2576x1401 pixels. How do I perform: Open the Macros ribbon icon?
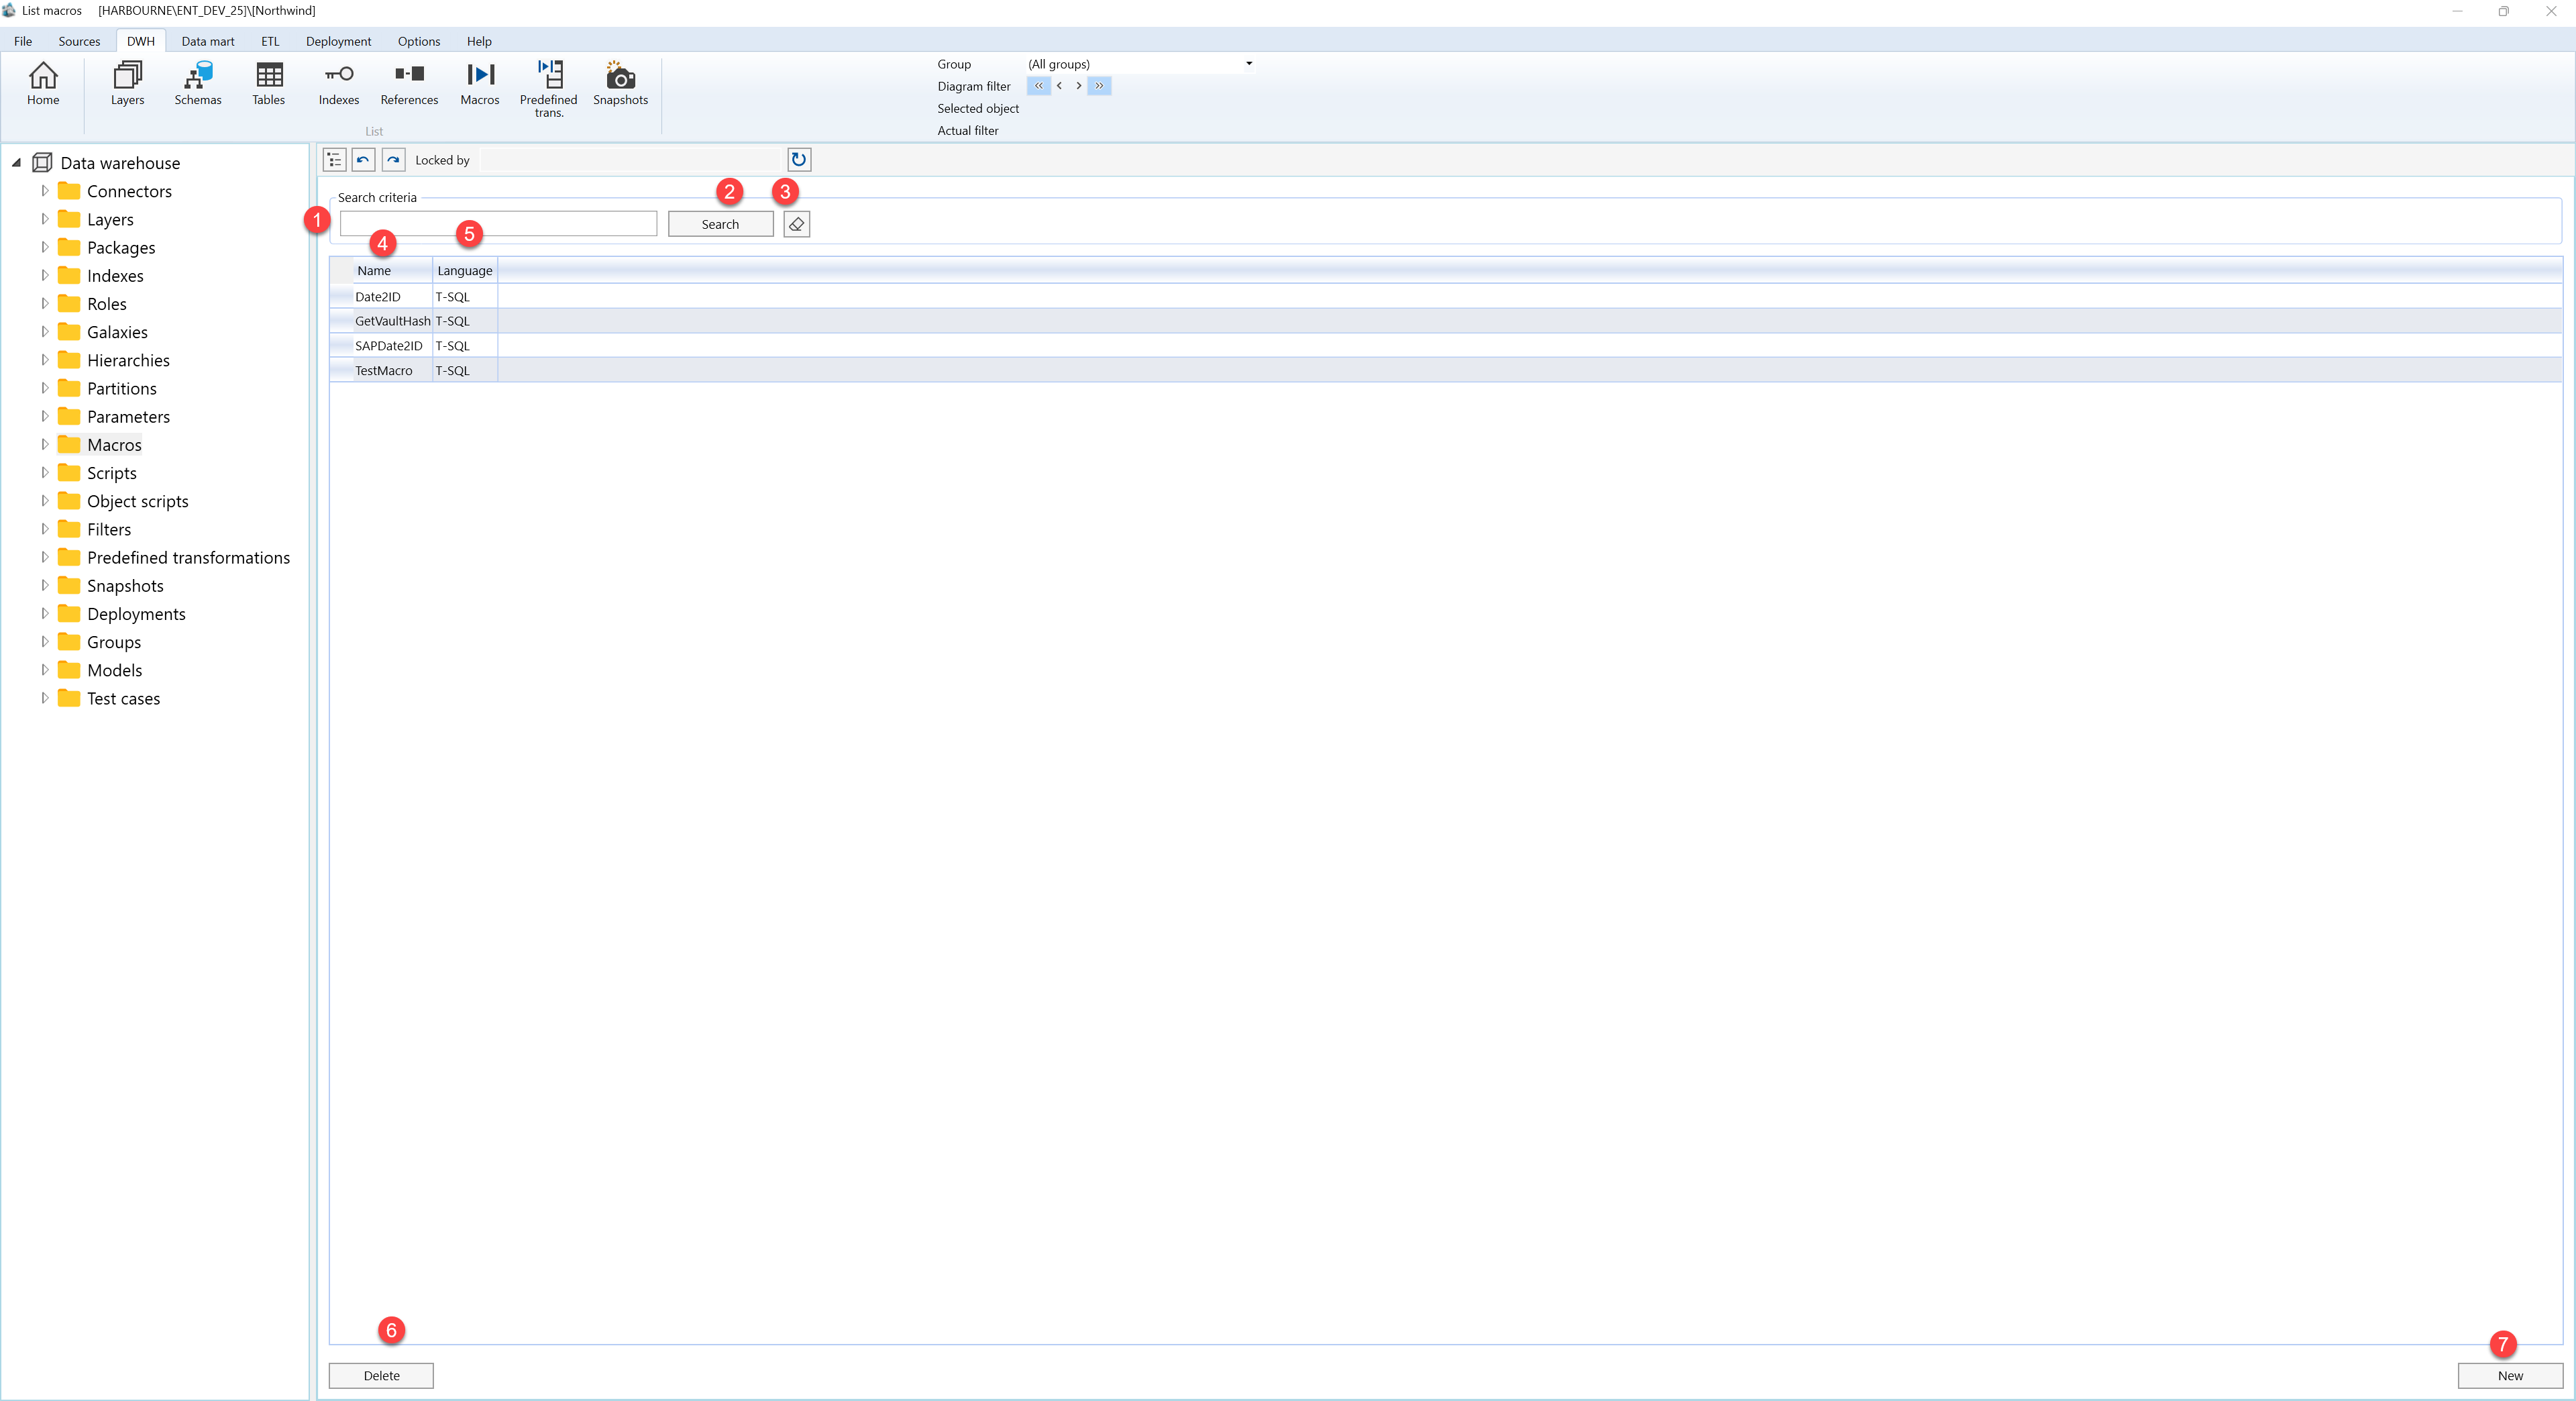[480, 83]
